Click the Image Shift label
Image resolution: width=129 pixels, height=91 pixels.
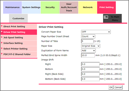(47, 60)
